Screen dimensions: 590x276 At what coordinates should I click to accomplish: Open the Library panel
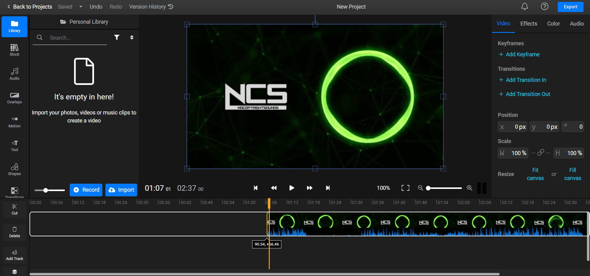point(14,27)
